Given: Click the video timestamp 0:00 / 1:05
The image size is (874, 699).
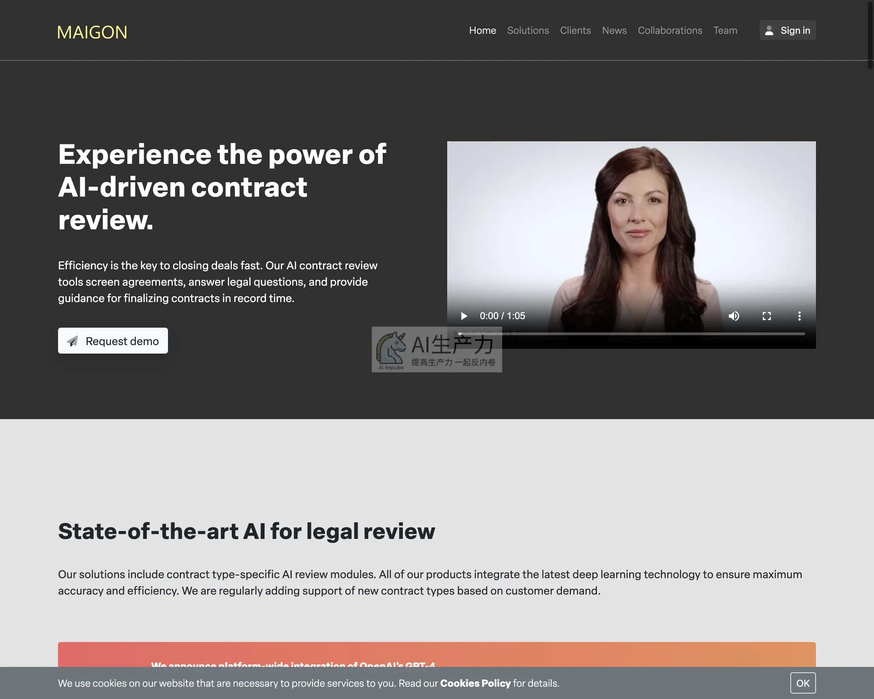Looking at the screenshot, I should 502,316.
